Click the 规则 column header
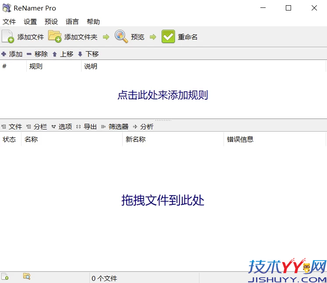This screenshot has height=283, width=327. pos(54,66)
